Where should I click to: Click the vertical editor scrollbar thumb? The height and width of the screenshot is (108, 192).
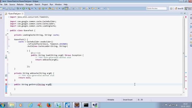[x=184, y=53]
